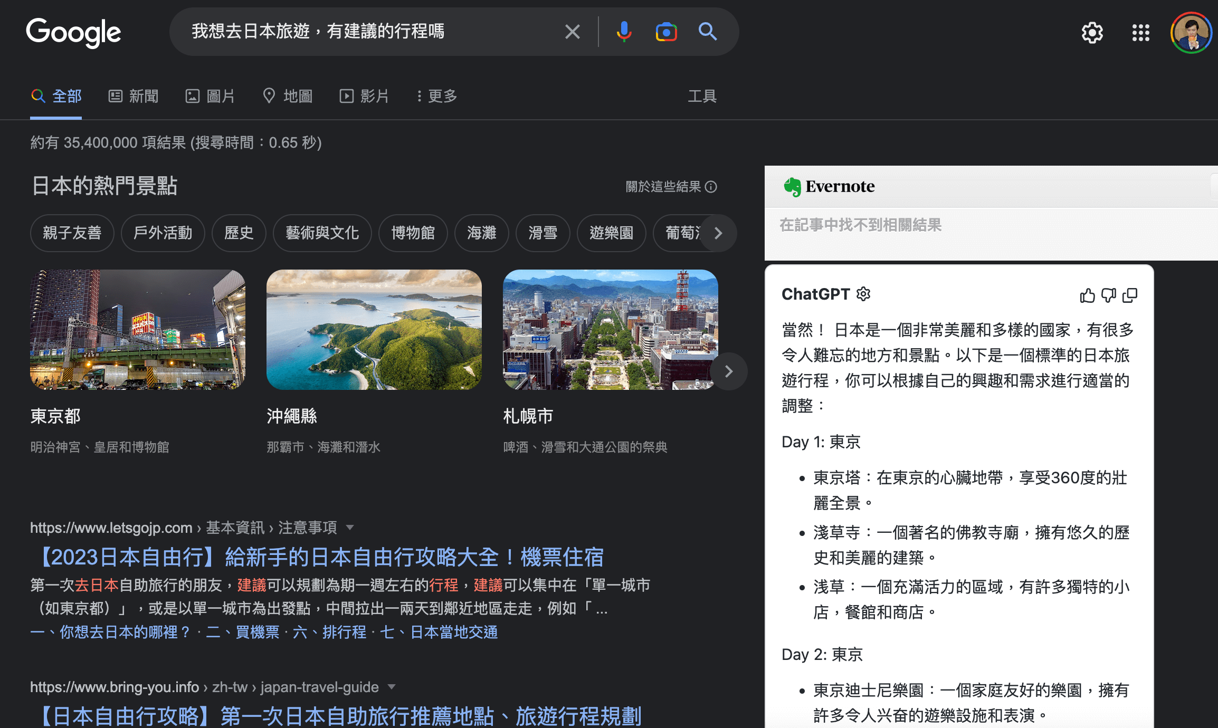
Task: Open ChatGPT extension settings gear
Action: (863, 294)
